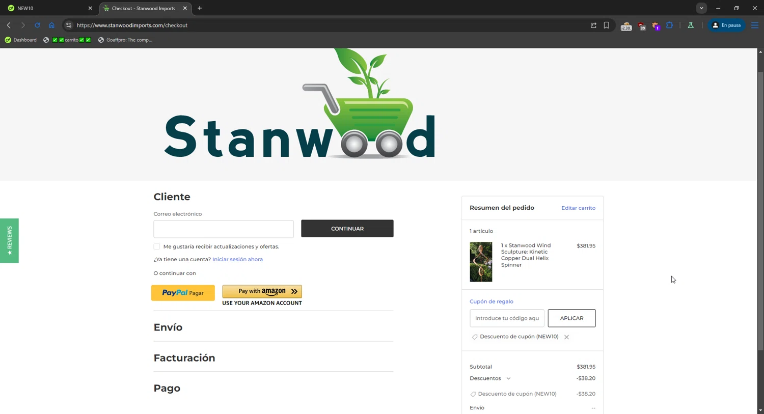Close the NEW10 tab
The height and width of the screenshot is (414, 764).
tap(90, 8)
